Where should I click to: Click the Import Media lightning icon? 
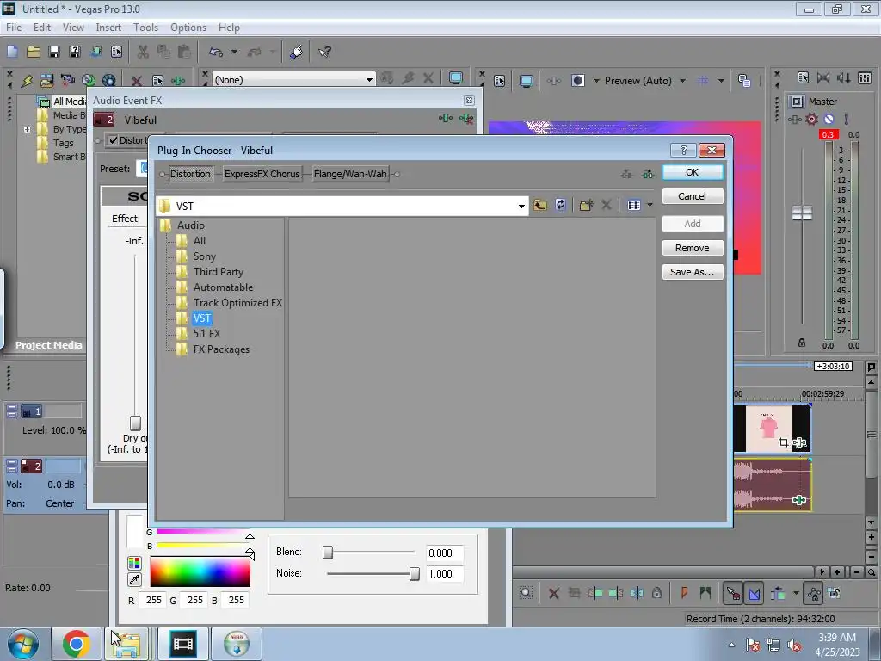coord(27,80)
